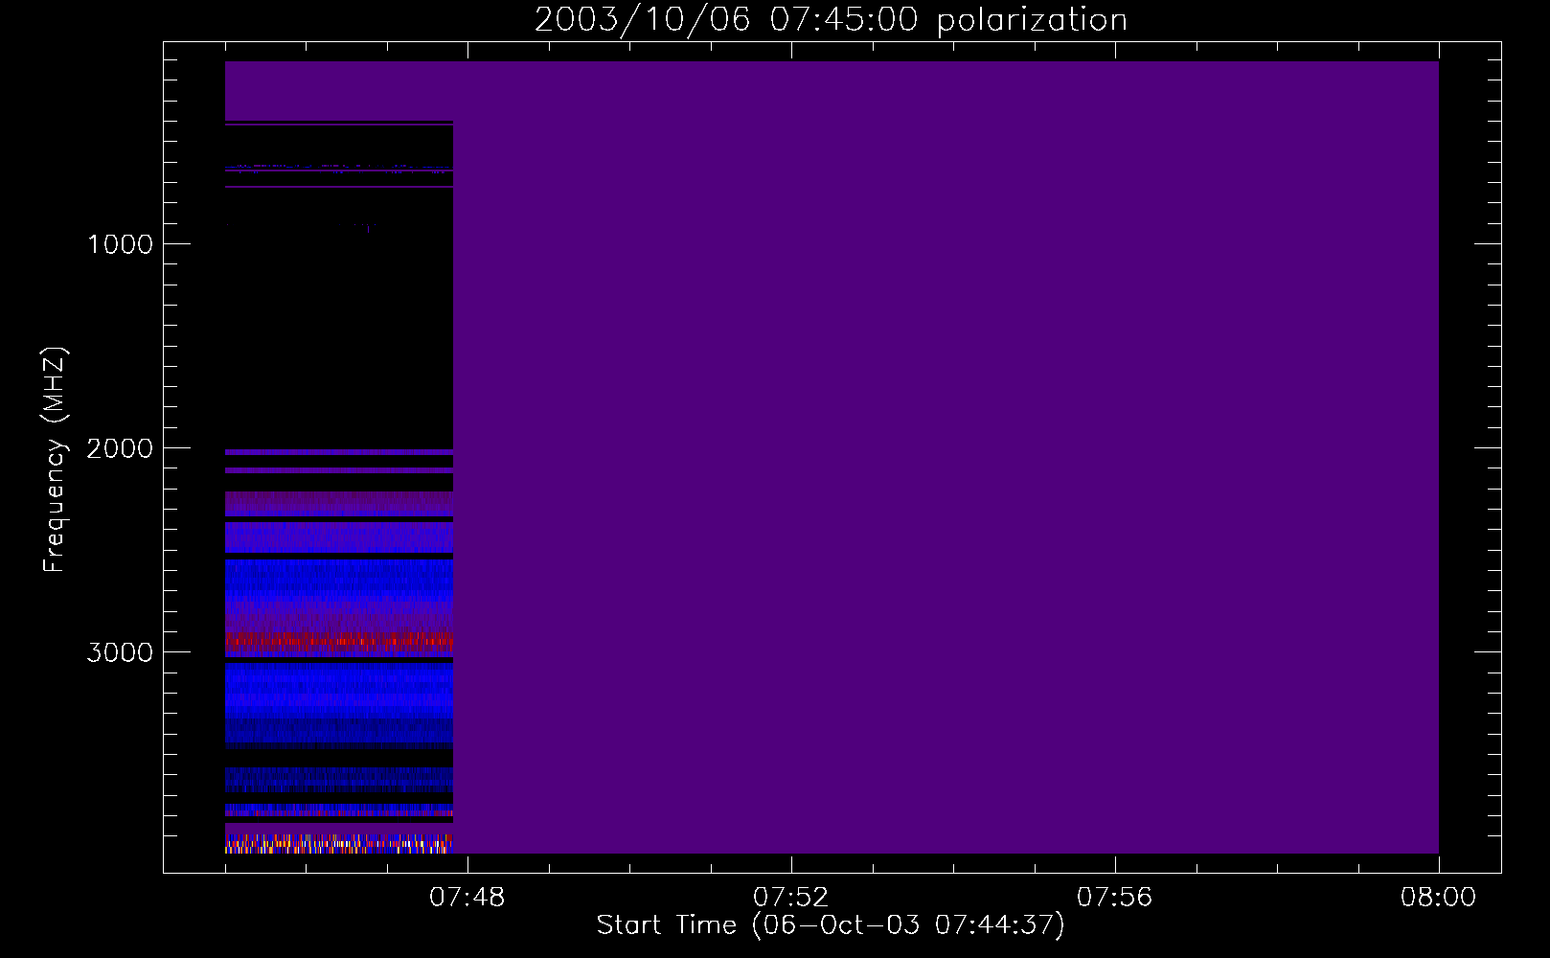Screen dimensions: 1550x958
Task: Click the 'Start Time (06-Oct-03 07:44:37)' label
Action: coord(831,925)
